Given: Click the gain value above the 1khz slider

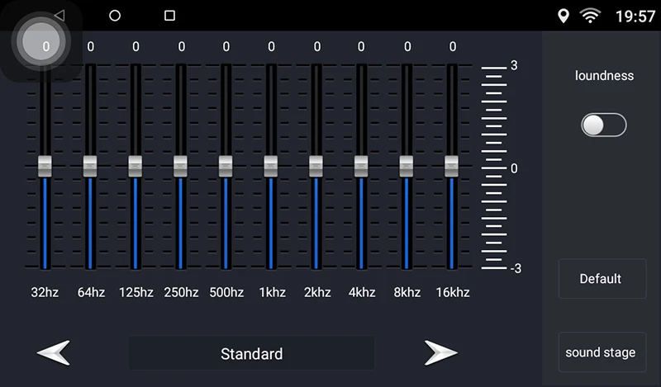Looking at the screenshot, I should pyautogui.click(x=271, y=46).
